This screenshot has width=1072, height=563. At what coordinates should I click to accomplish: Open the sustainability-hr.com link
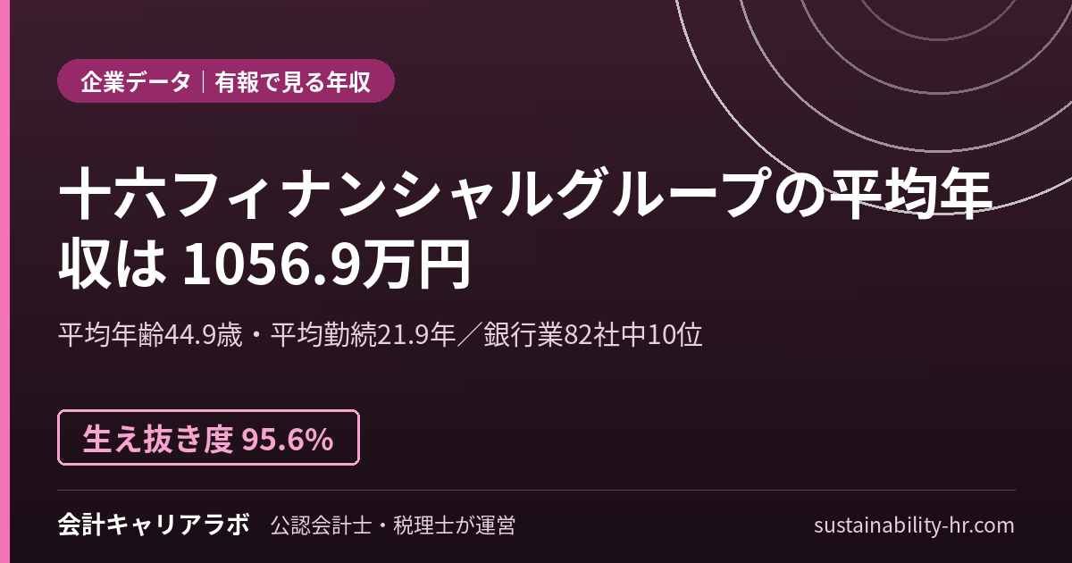(914, 525)
